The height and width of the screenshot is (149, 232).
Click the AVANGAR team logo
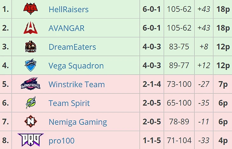click(31, 28)
